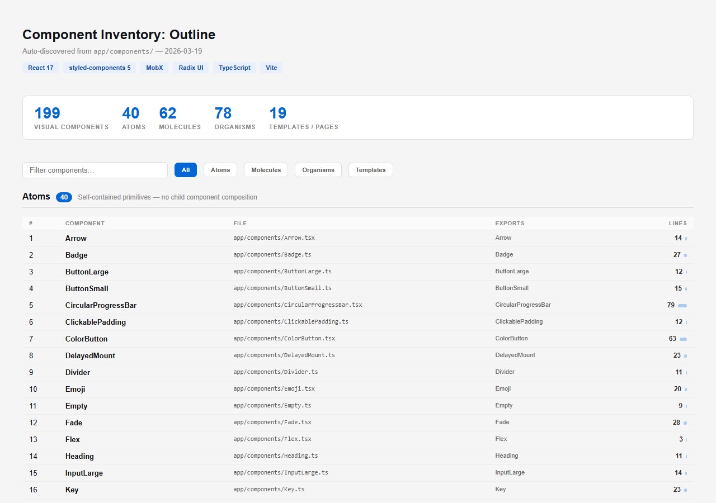The image size is (716, 503).
Task: Click the 3 lines value for Flex
Action: pos(681,439)
